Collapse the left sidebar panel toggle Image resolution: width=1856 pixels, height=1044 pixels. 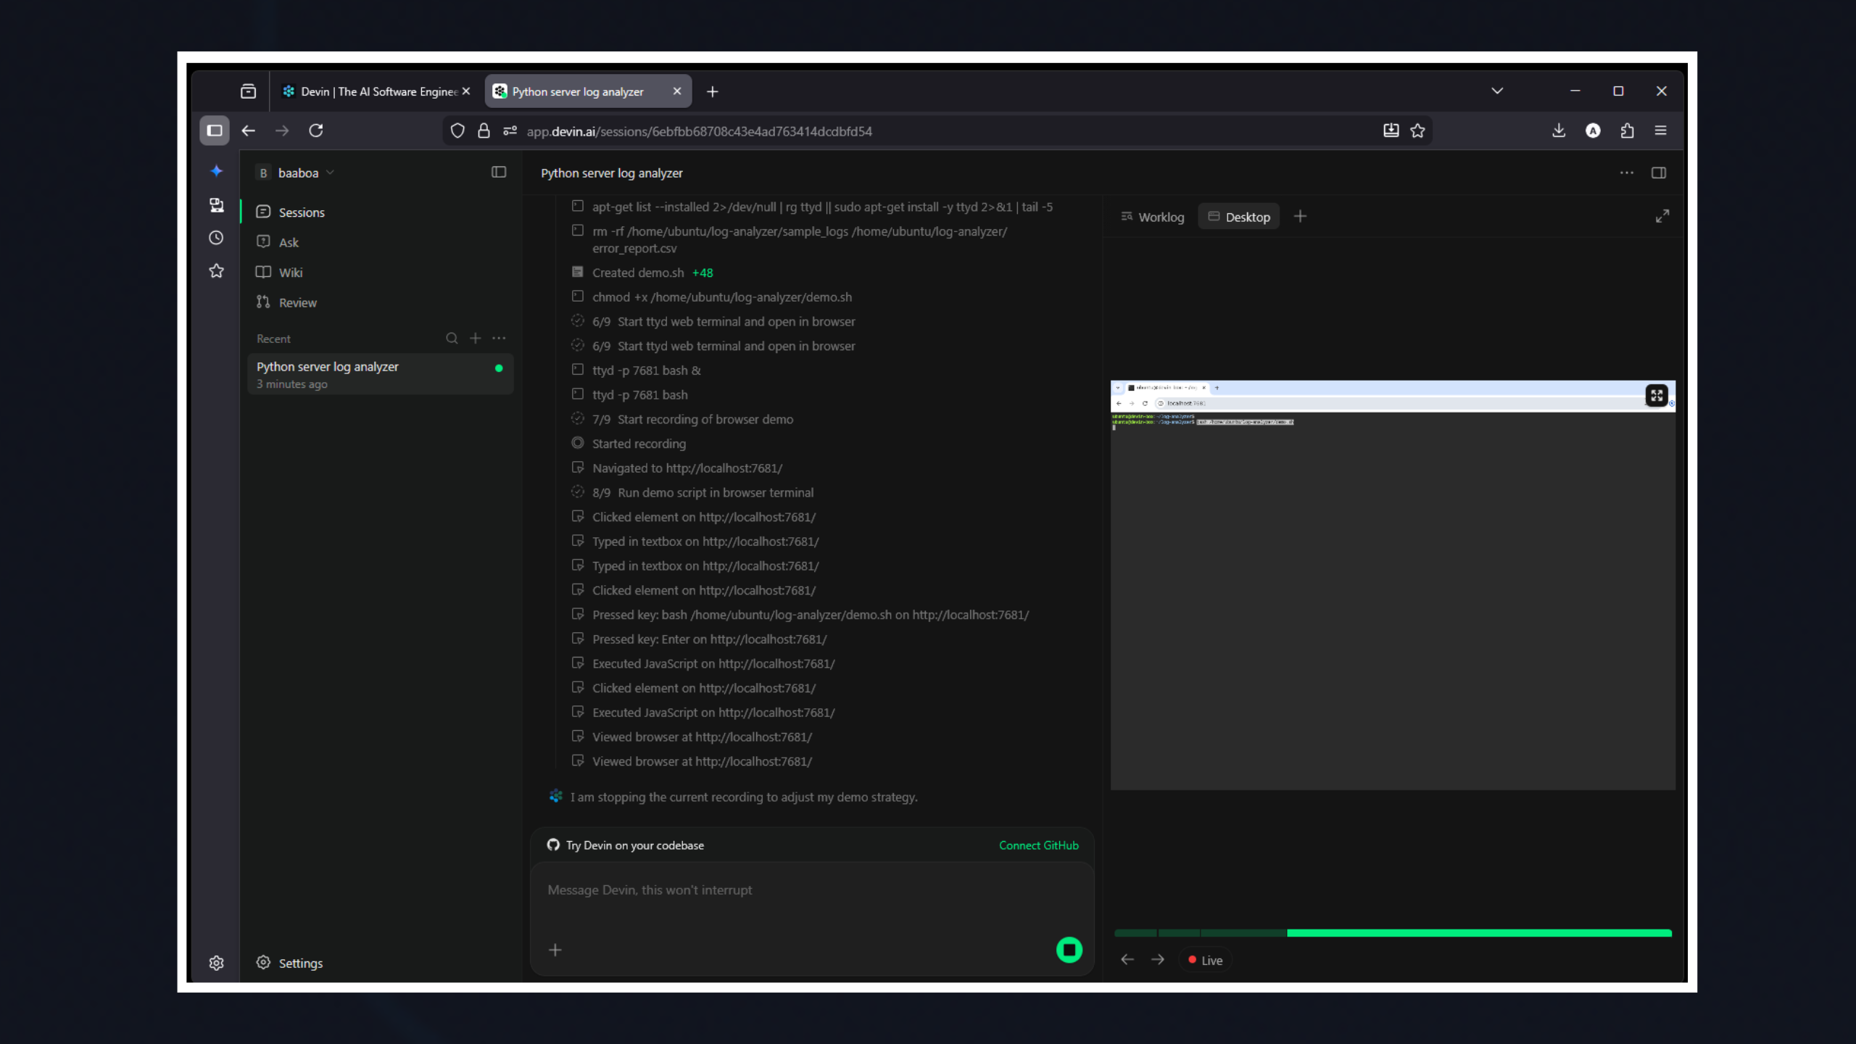pyautogui.click(x=499, y=173)
